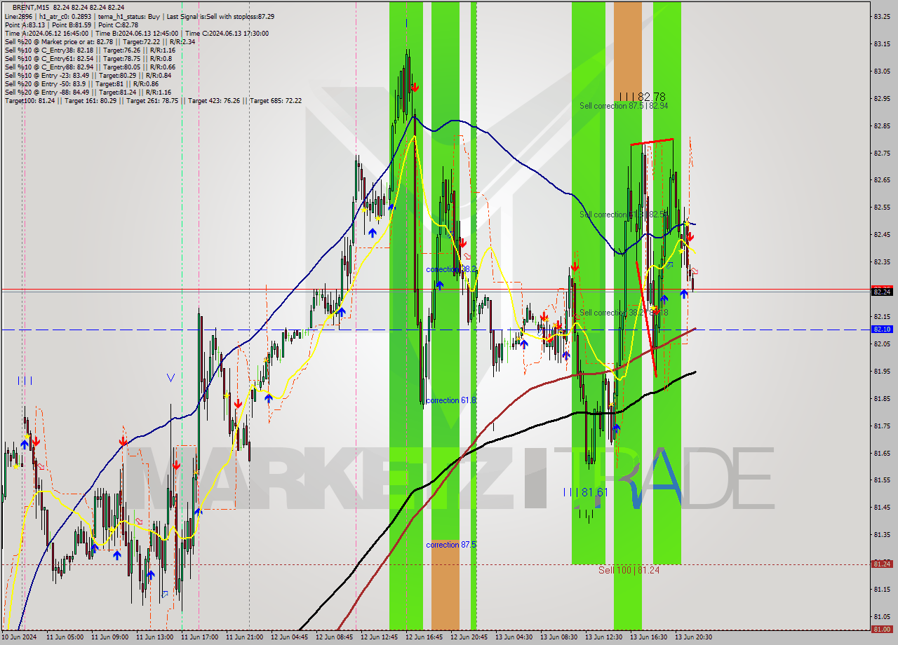Viewport: 898px width, 645px height.
Task: Select the 'Target100: 81.24' targets line
Action: [153, 100]
